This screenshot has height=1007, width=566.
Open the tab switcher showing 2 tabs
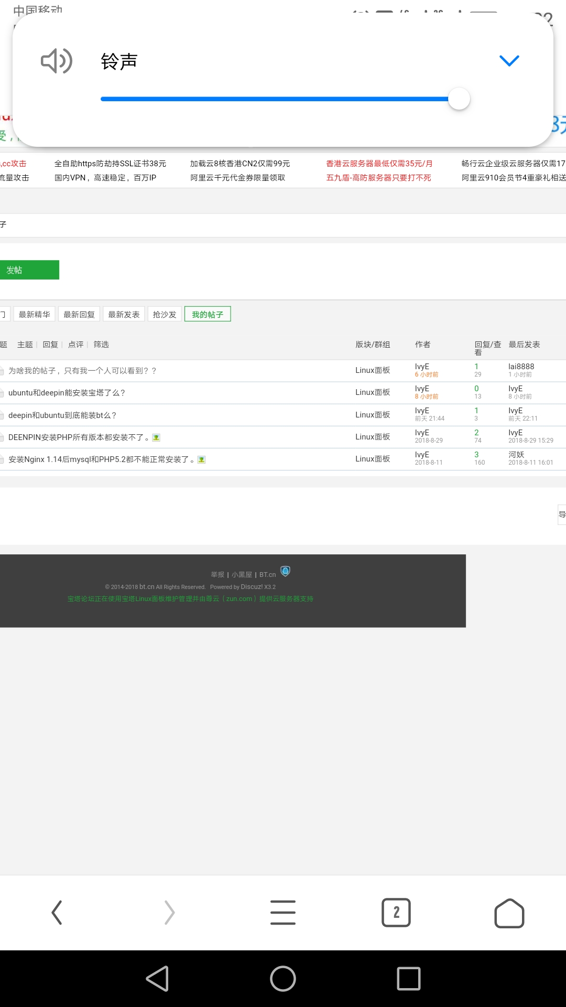pos(396,913)
